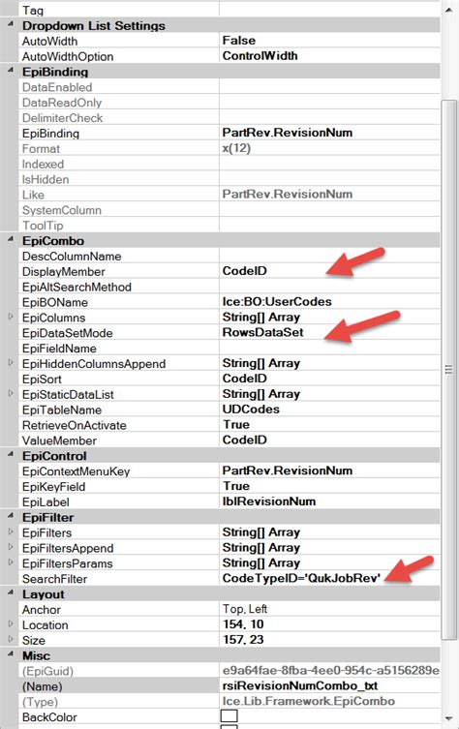Expand the EpiFiltersParams array
459x729 pixels.
(x=11, y=562)
